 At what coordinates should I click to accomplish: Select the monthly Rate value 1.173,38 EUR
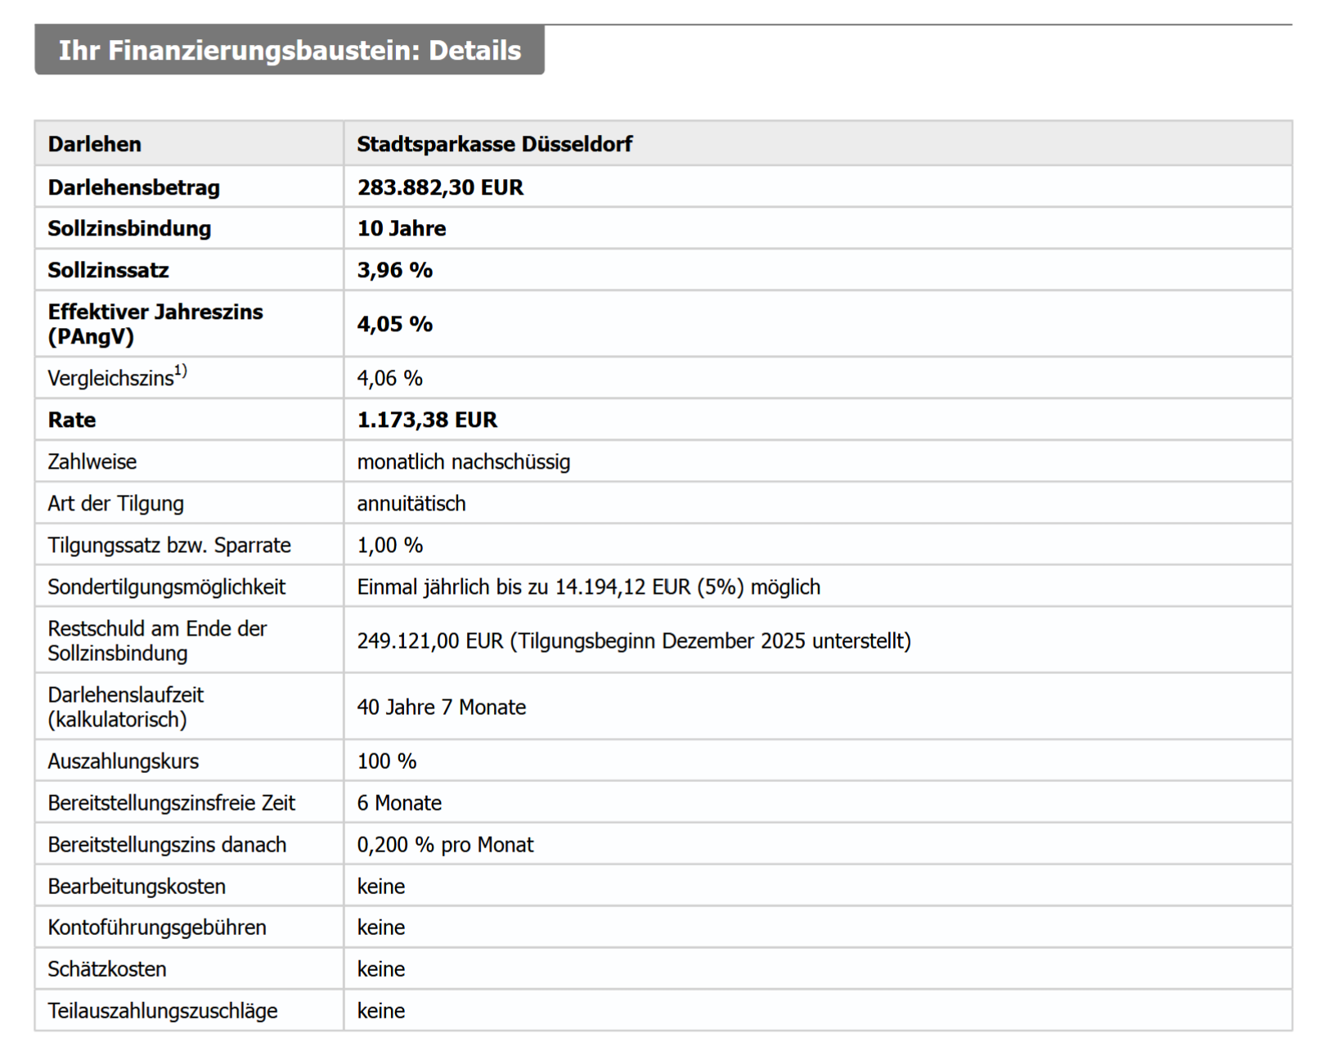pyautogui.click(x=426, y=420)
